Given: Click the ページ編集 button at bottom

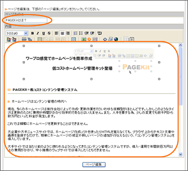Looking at the screenshot, I should (x=94, y=164).
